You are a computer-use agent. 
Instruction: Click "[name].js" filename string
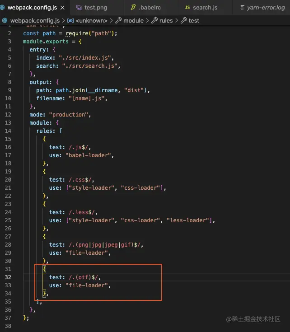click(87, 98)
